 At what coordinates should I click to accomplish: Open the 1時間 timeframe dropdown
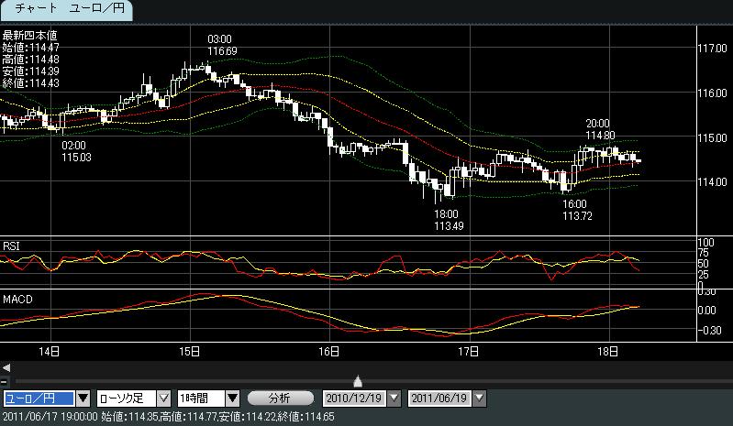(232, 398)
